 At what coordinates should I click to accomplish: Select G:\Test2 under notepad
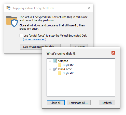(68, 65)
